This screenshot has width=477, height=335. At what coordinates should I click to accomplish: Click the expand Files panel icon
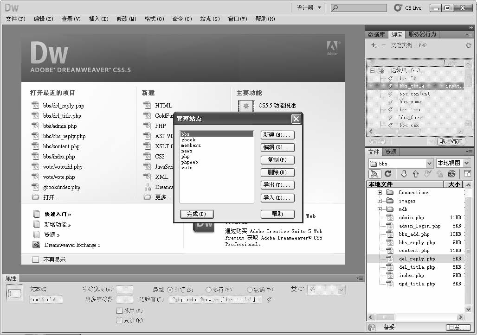[x=467, y=174]
